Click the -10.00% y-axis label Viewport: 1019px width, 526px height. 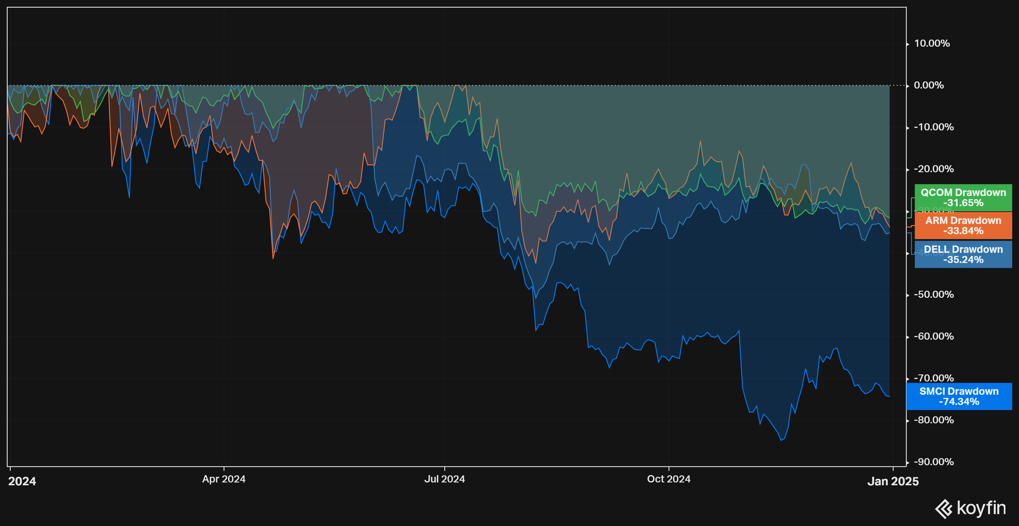point(934,127)
